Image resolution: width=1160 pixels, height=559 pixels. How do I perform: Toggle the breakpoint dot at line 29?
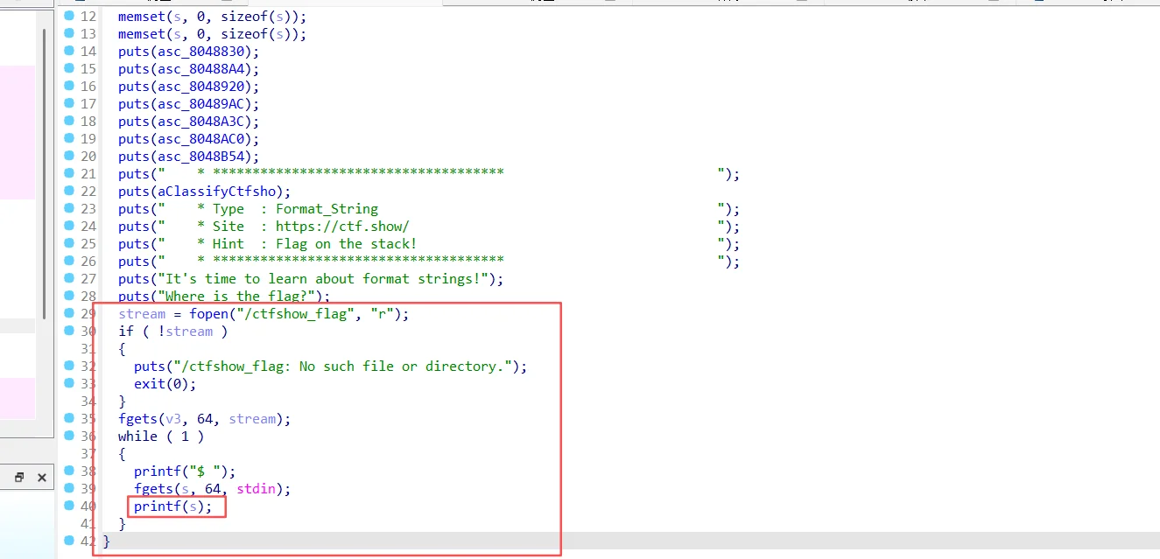coord(70,313)
